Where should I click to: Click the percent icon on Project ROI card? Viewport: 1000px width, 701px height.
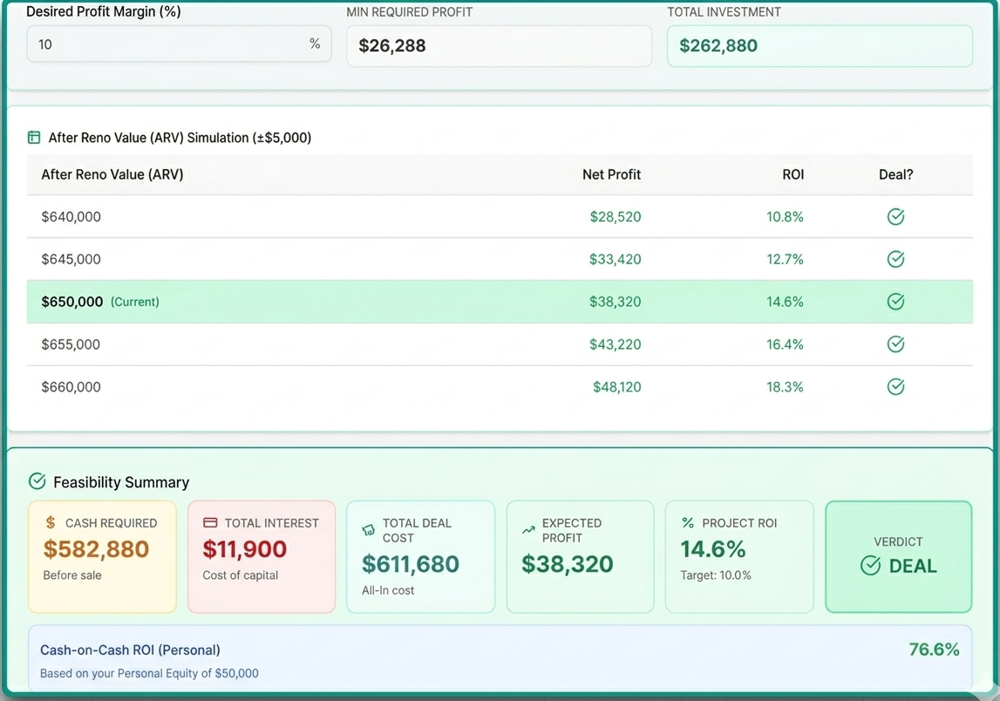(x=687, y=523)
